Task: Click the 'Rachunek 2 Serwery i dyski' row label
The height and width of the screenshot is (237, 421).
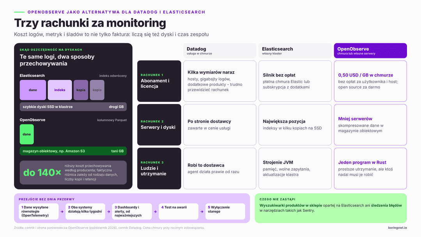Action: [159, 125]
